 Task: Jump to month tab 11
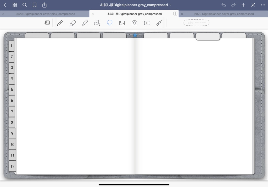(x=13, y=155)
